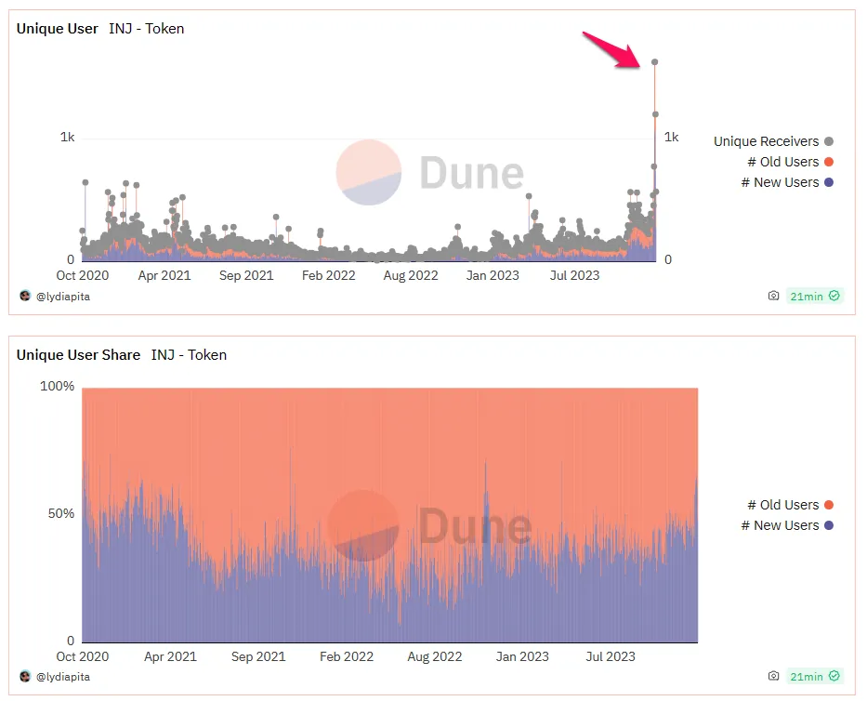Open @lydiapita profile link under top chart
This screenshot has height=701, width=867.
(62, 297)
